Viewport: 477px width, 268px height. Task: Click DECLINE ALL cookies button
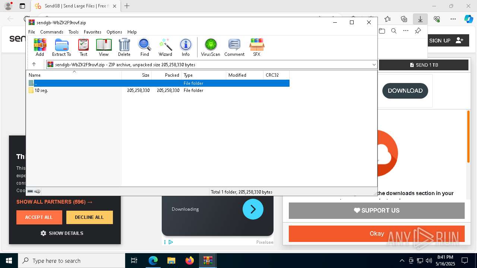click(89, 217)
